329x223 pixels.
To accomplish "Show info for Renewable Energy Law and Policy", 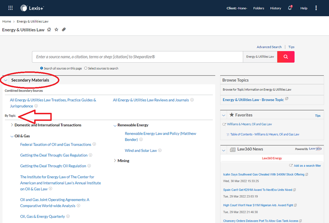I will 141,139.
